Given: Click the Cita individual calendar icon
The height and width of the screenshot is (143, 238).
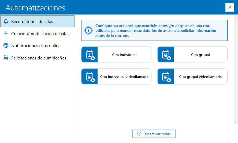Looking at the screenshot, I should coord(90,55).
